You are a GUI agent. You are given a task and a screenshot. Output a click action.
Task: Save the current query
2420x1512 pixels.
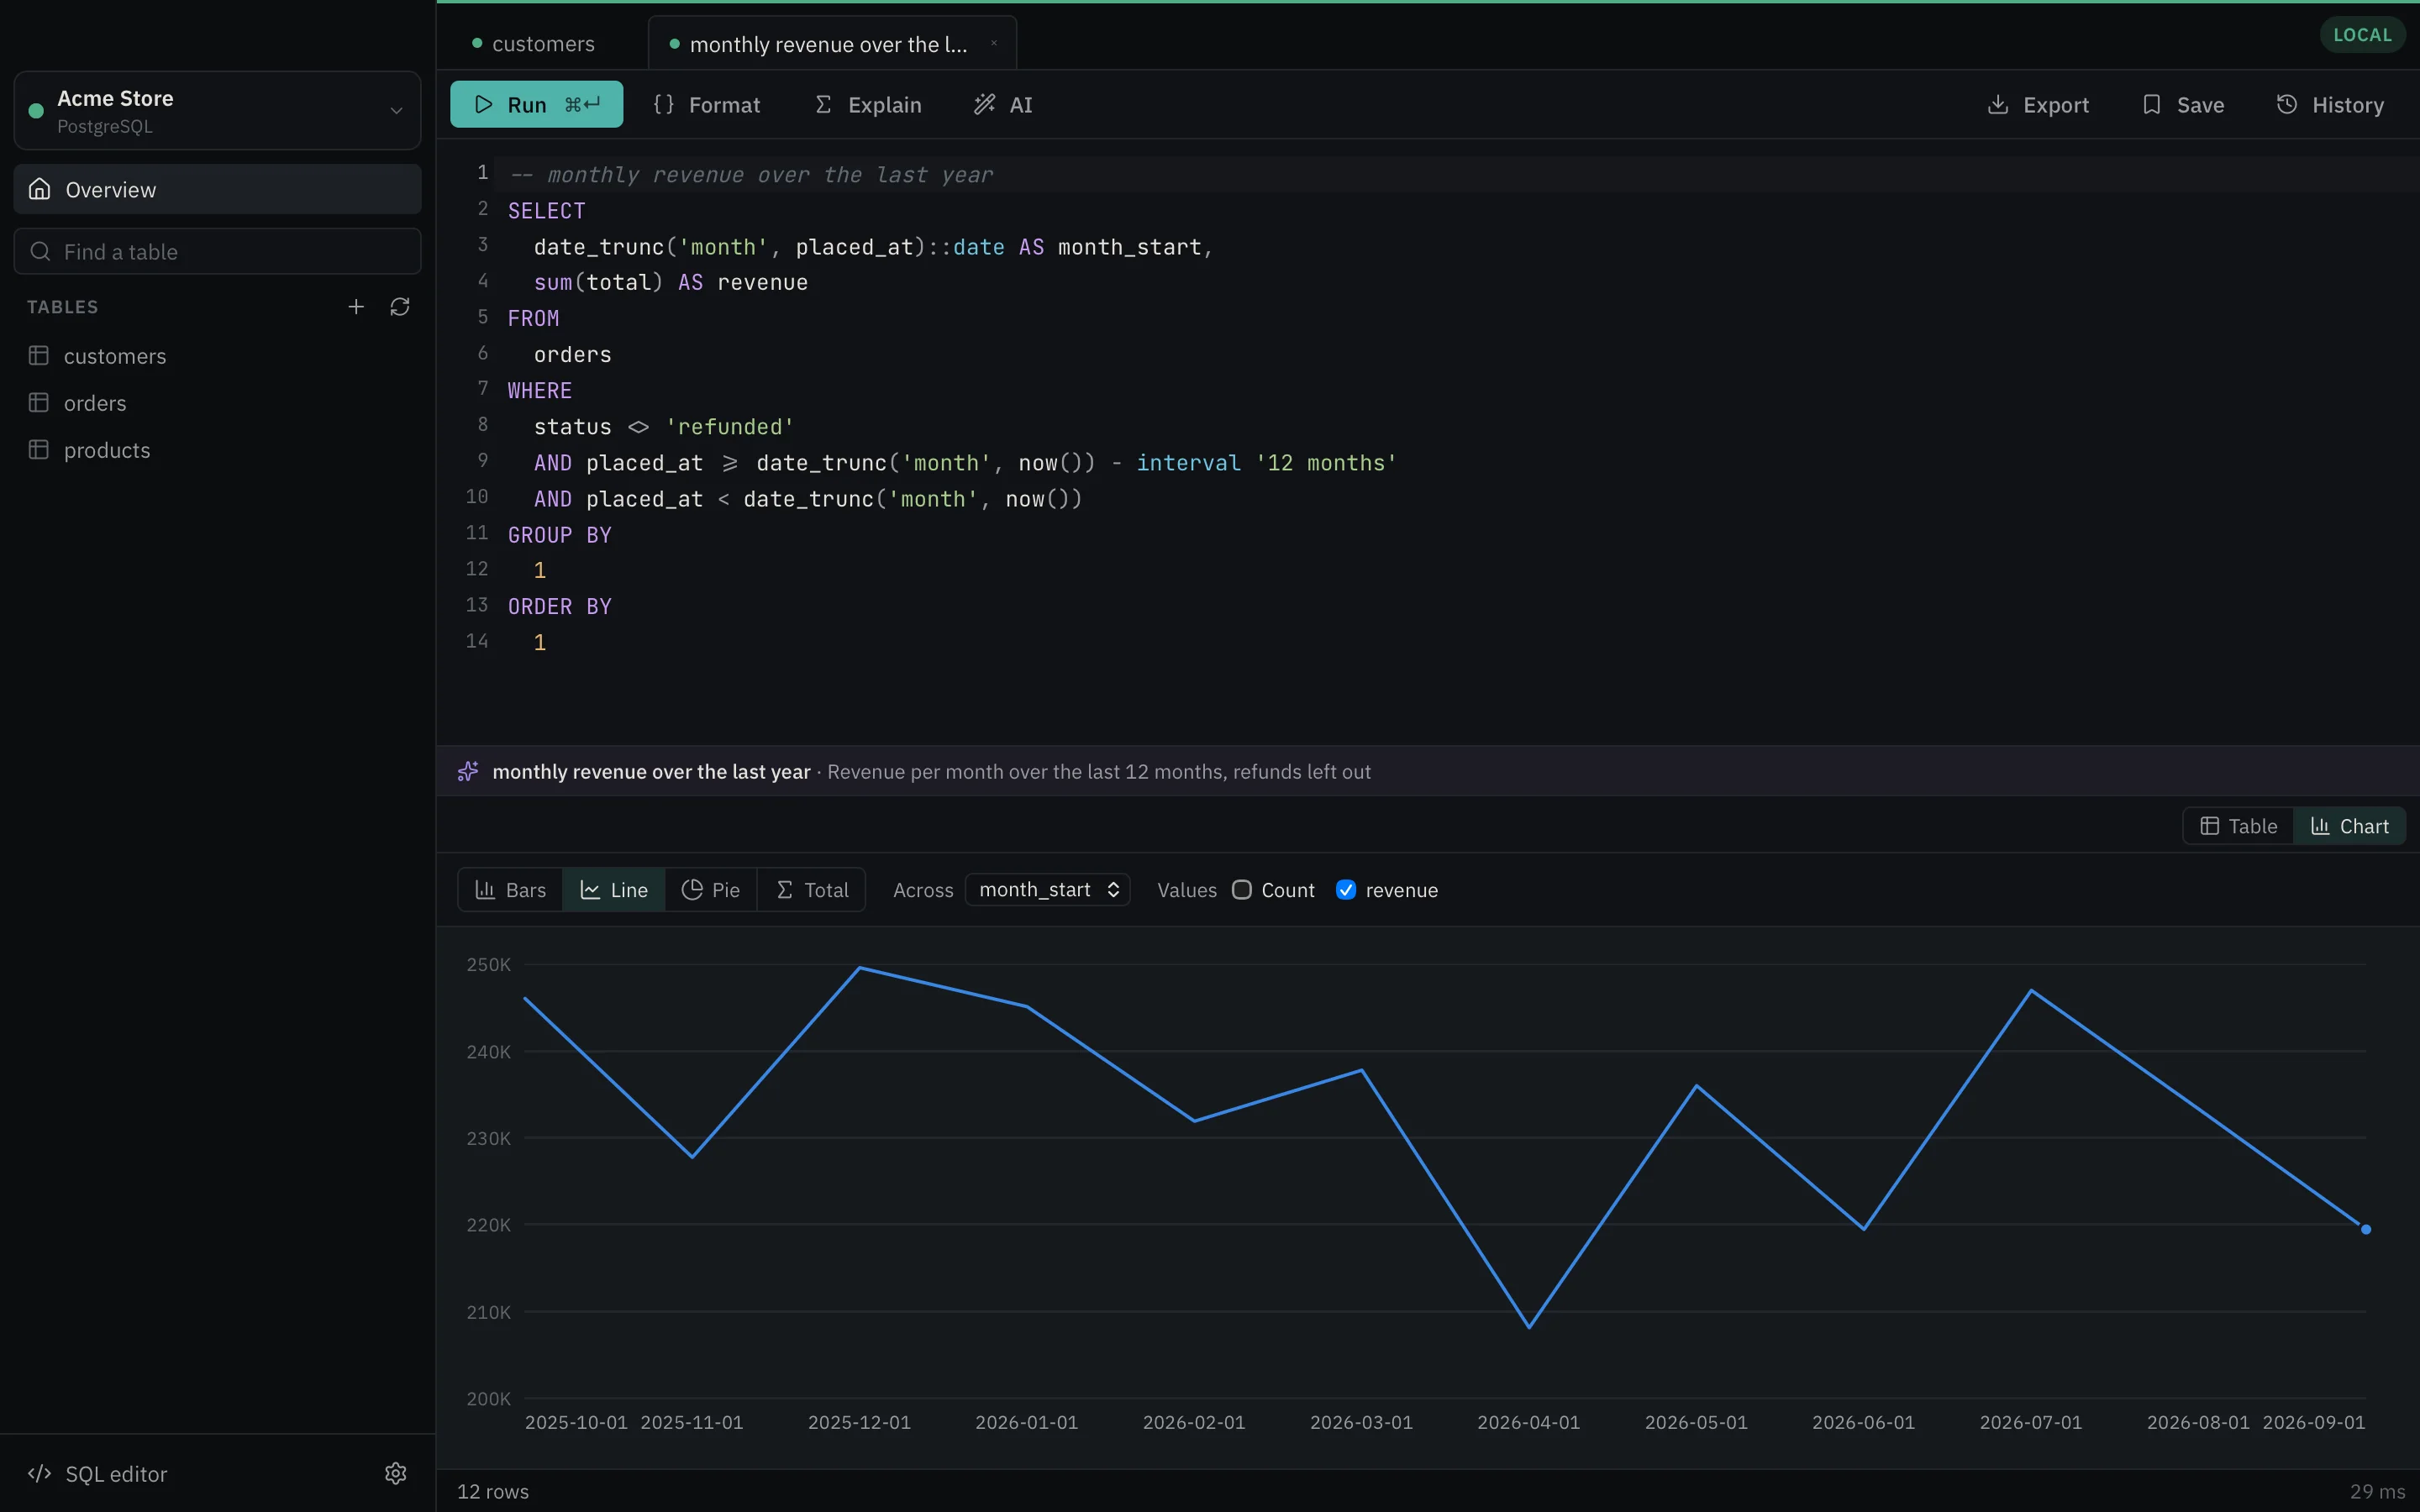[x=2183, y=104]
